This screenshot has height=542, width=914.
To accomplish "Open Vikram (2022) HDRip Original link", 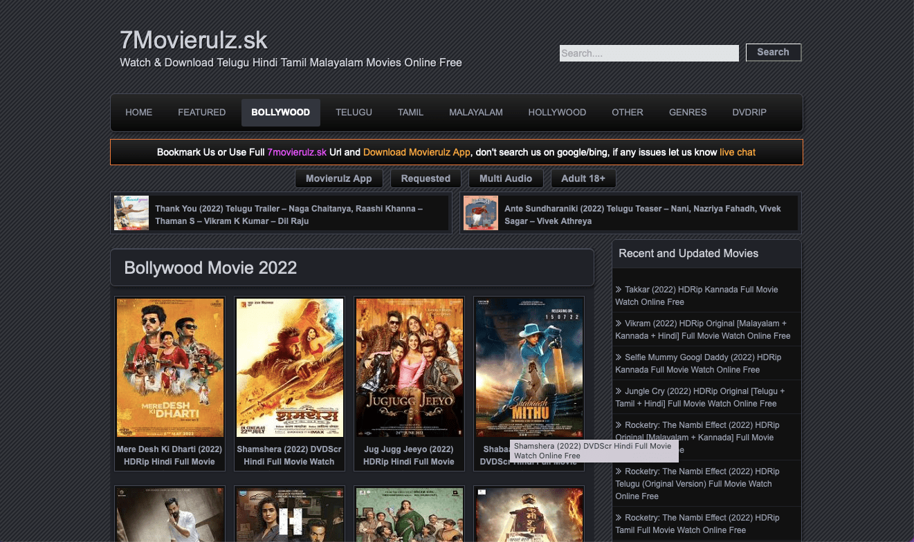I will coord(703,330).
